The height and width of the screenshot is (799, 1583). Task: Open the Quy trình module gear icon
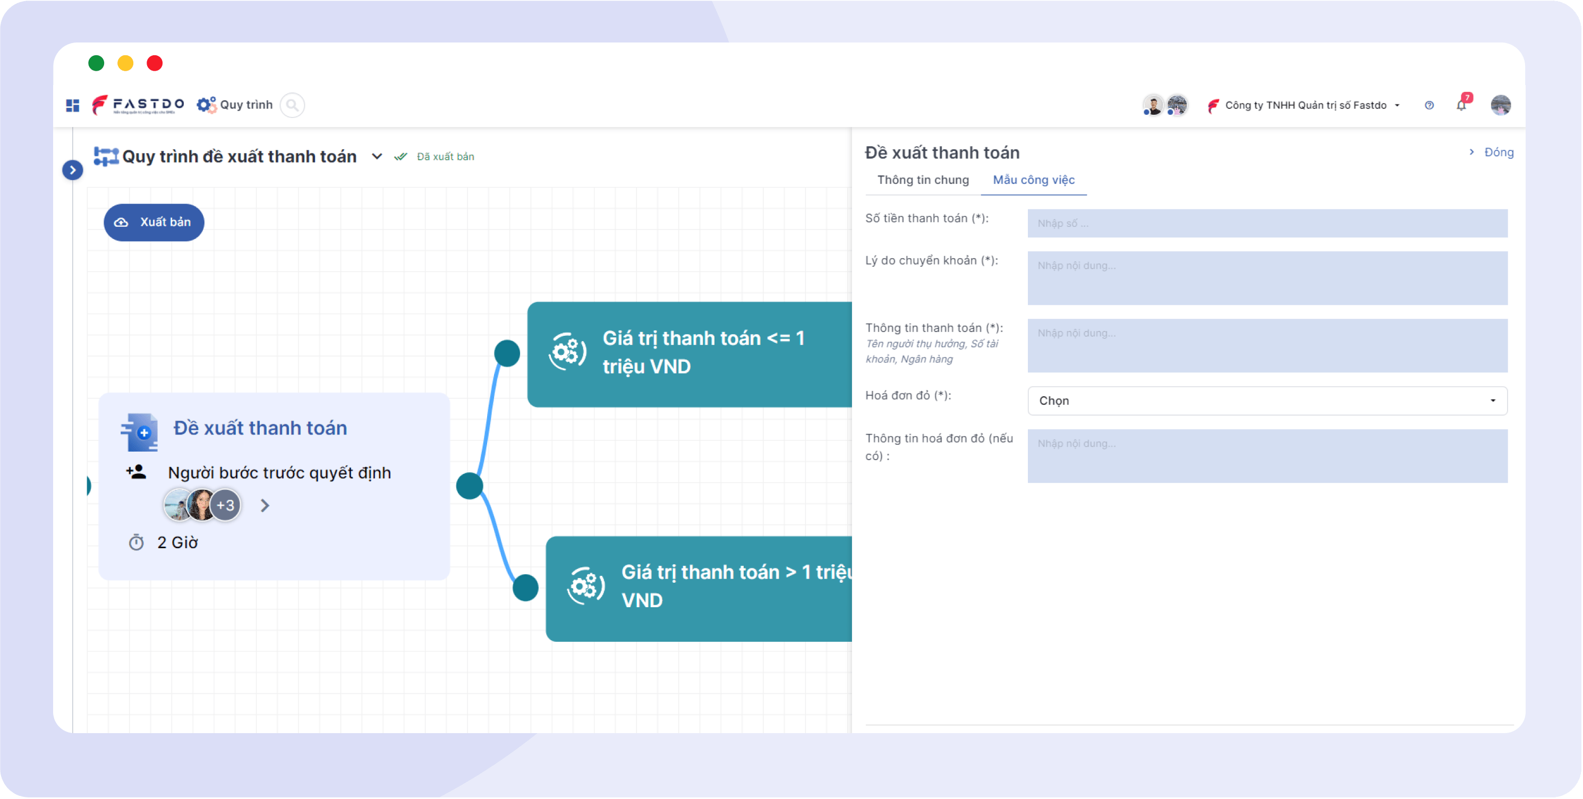click(206, 105)
